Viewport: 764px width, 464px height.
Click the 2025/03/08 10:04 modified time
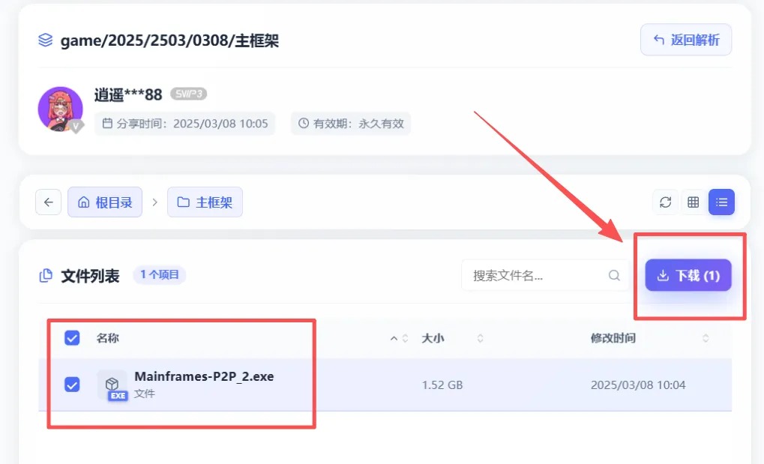(638, 385)
